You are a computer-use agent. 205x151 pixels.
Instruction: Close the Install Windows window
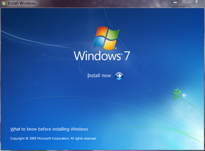(x=196, y=2)
